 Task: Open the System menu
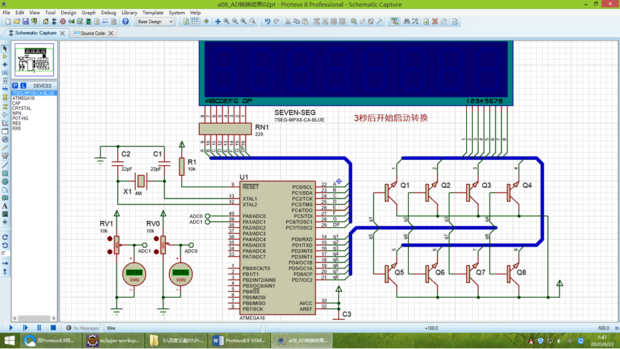click(176, 13)
